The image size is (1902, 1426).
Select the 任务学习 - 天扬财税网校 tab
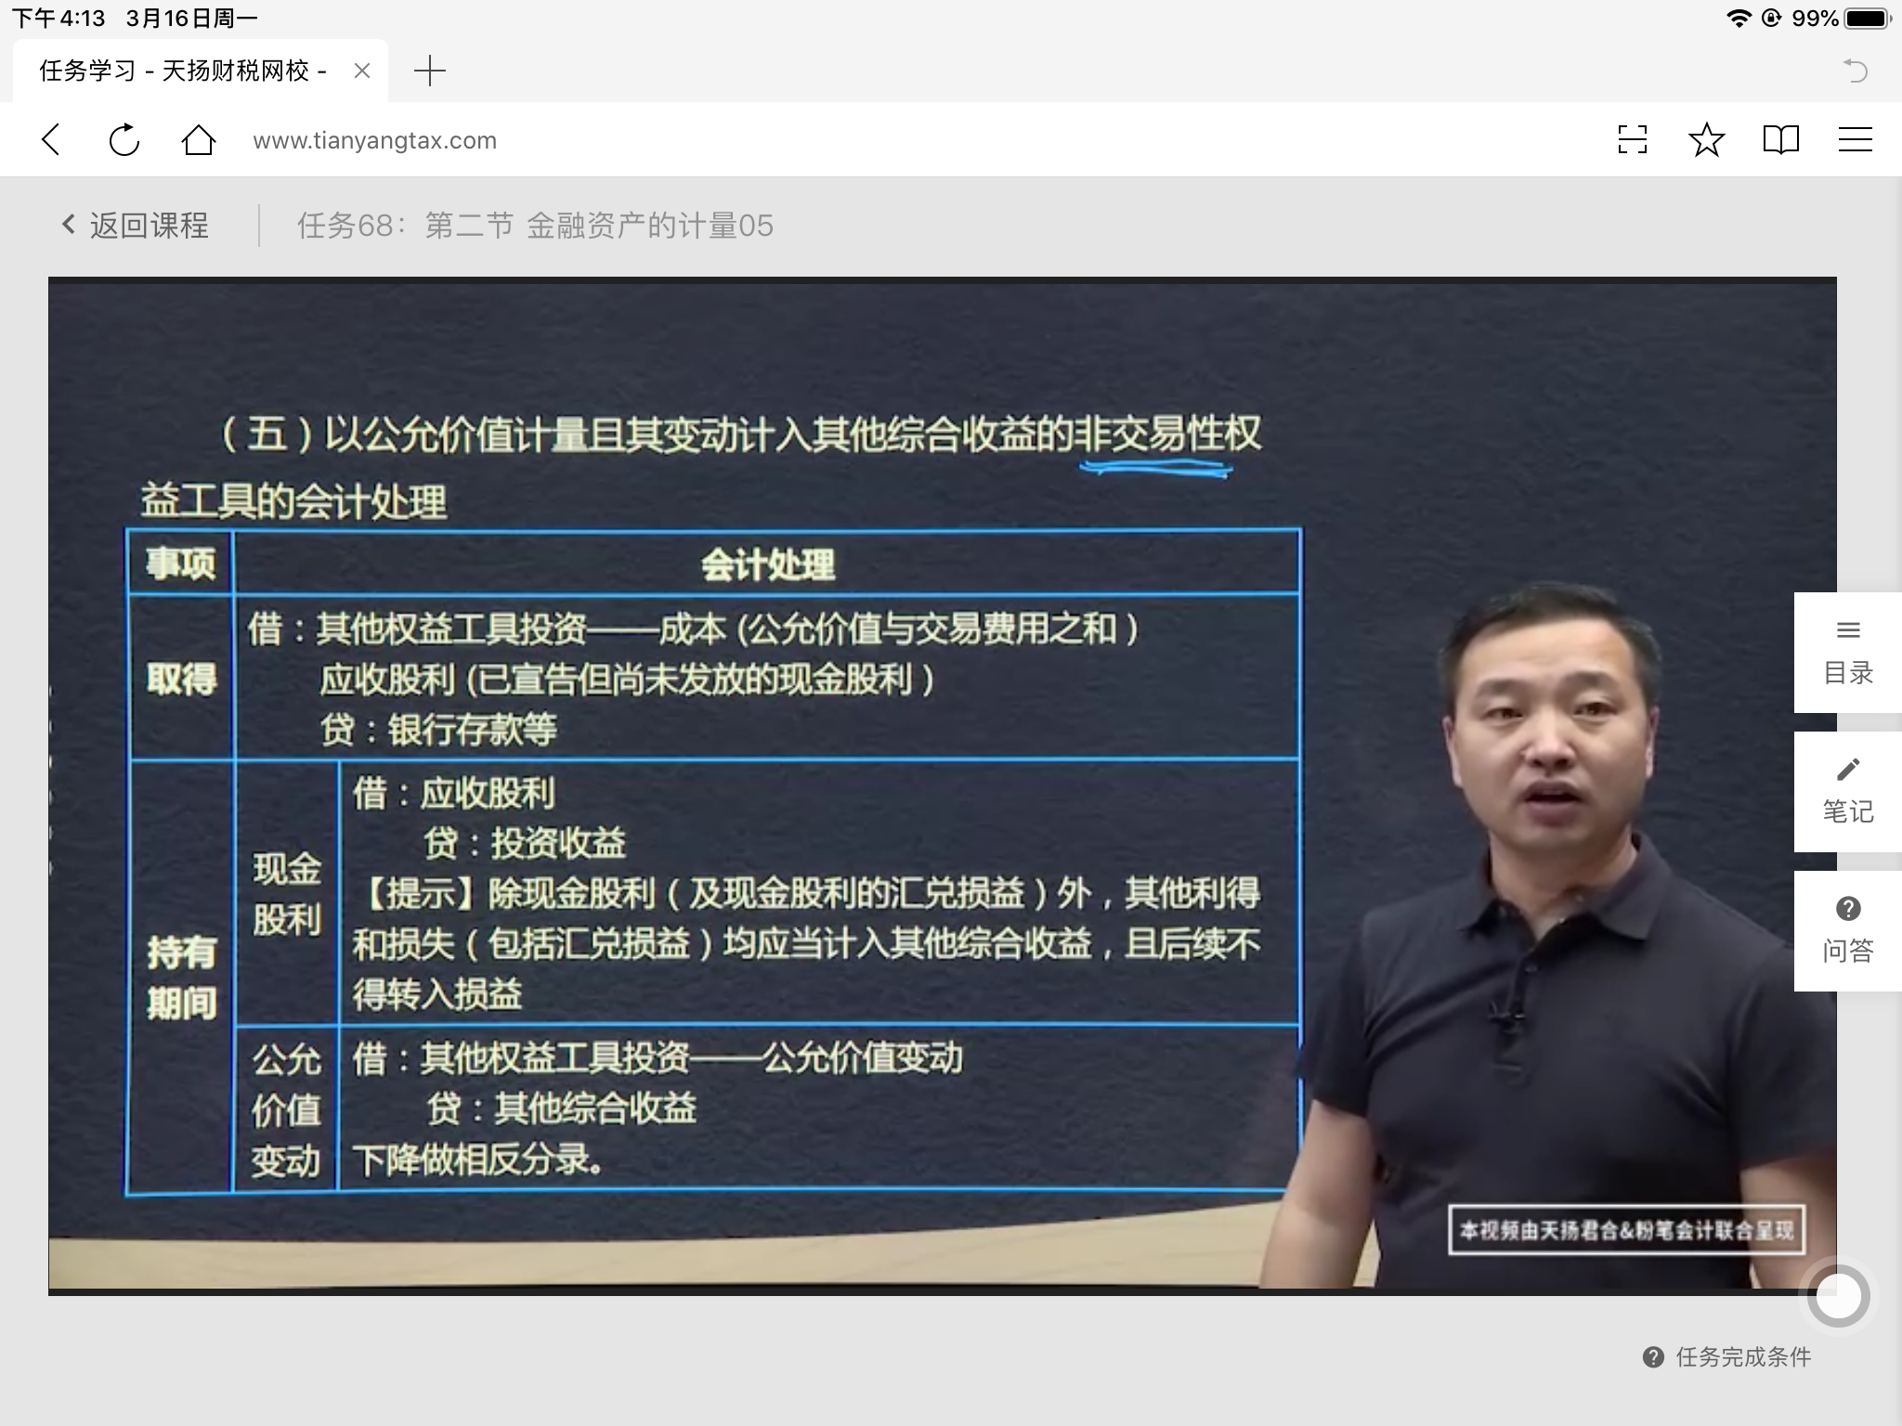point(183,71)
